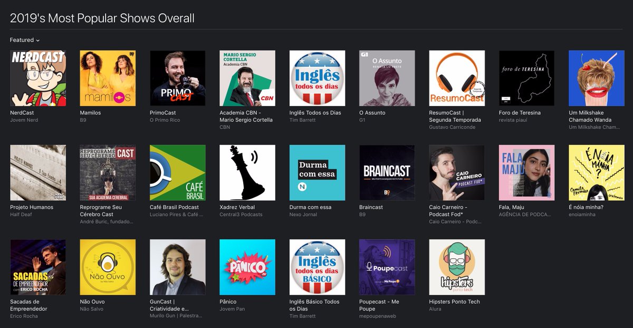This screenshot has height=328, width=633.
Task: Click the NerdCast title link
Action: [x=22, y=113]
